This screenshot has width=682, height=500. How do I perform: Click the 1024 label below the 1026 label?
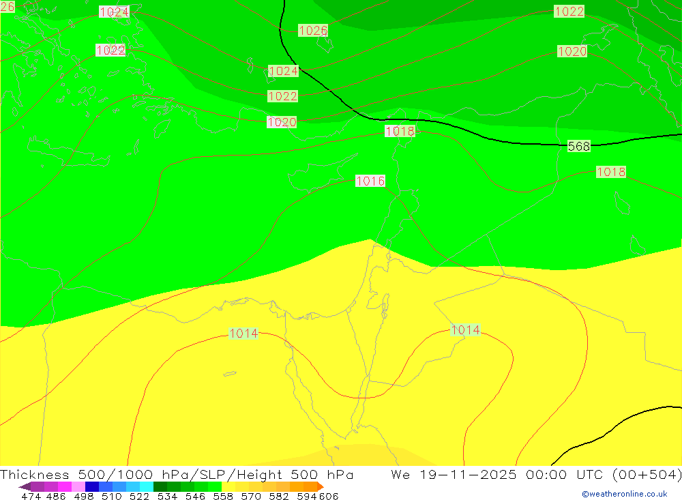283,70
